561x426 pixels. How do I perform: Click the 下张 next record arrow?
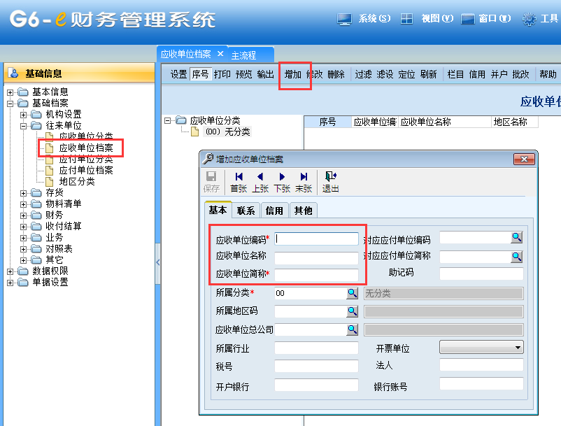pyautogui.click(x=282, y=177)
